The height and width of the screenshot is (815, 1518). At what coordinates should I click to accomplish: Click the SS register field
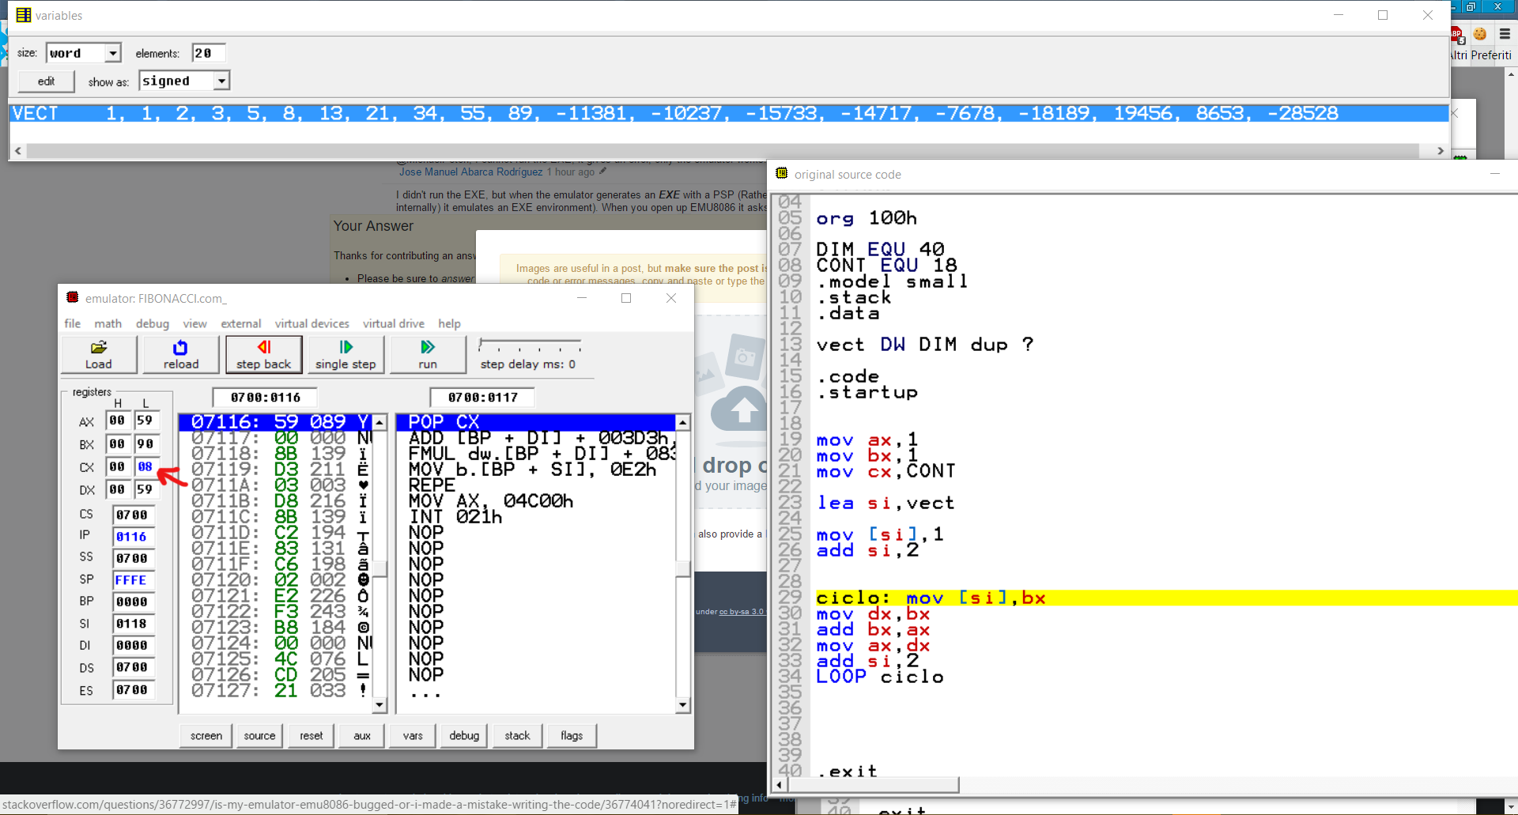pos(132,558)
